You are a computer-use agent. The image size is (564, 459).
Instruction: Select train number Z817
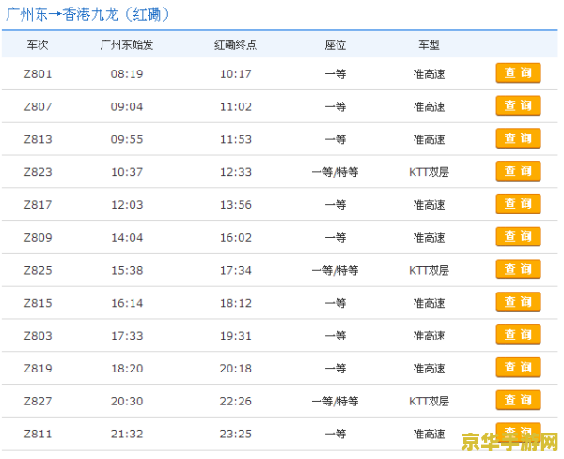pyautogui.click(x=38, y=205)
